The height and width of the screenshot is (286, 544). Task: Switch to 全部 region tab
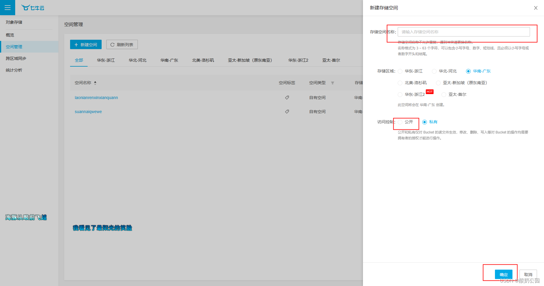pyautogui.click(x=79, y=60)
